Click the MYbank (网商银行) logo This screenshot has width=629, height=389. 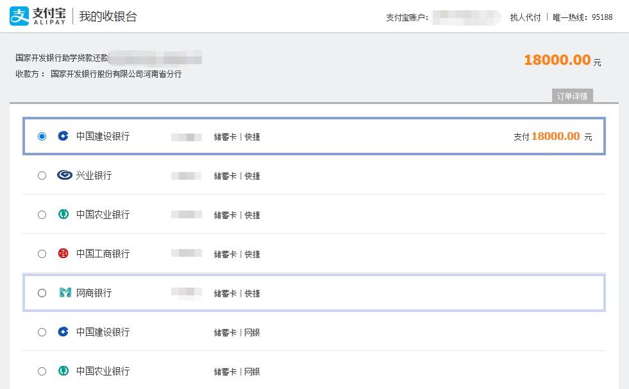tap(65, 292)
